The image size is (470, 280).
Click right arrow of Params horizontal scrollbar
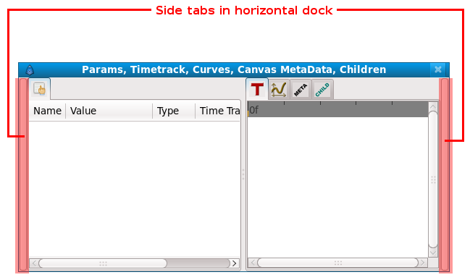point(235,263)
